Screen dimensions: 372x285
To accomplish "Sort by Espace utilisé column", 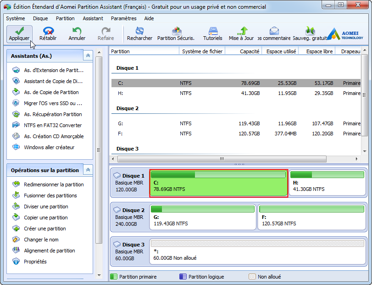I will 280,51.
